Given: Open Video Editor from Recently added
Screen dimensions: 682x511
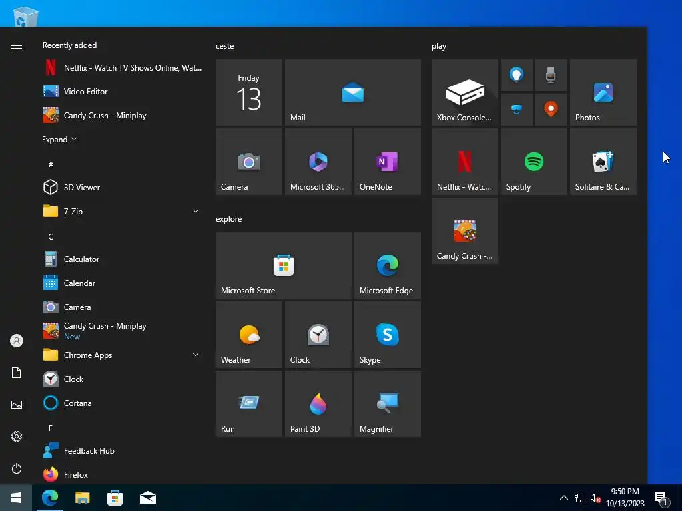Looking at the screenshot, I should tap(122, 91).
